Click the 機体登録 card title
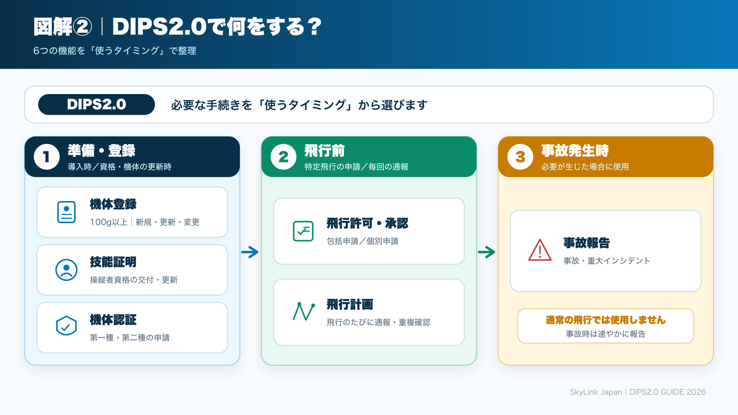The height and width of the screenshot is (415, 738). [113, 204]
